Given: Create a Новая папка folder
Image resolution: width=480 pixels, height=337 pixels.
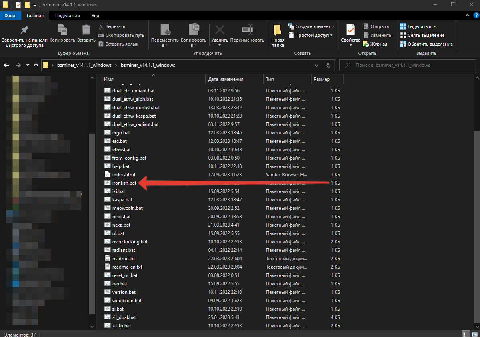Looking at the screenshot, I should pos(278,36).
